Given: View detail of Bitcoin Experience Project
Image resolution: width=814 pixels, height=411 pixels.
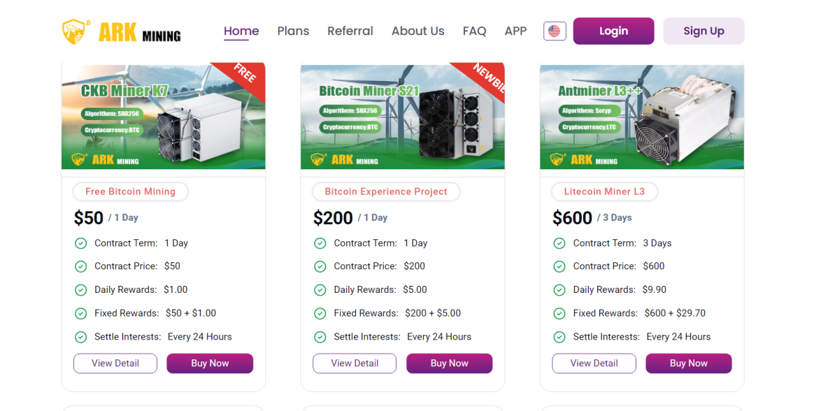Looking at the screenshot, I should pos(355,363).
